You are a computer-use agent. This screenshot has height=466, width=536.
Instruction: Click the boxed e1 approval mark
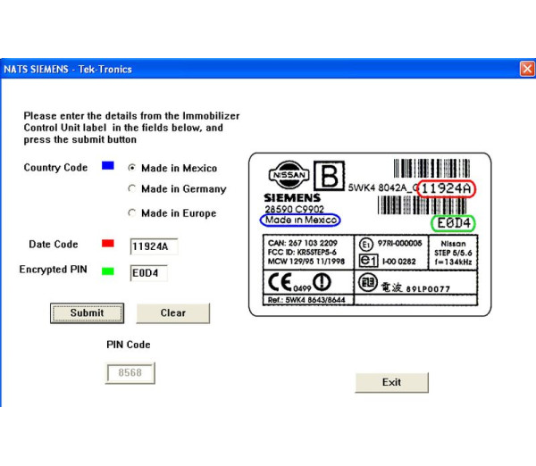pos(366,259)
